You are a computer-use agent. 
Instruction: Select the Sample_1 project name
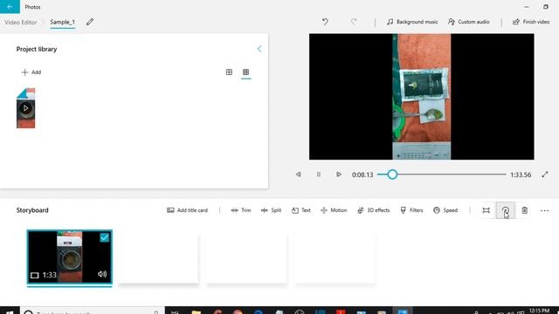click(x=62, y=22)
